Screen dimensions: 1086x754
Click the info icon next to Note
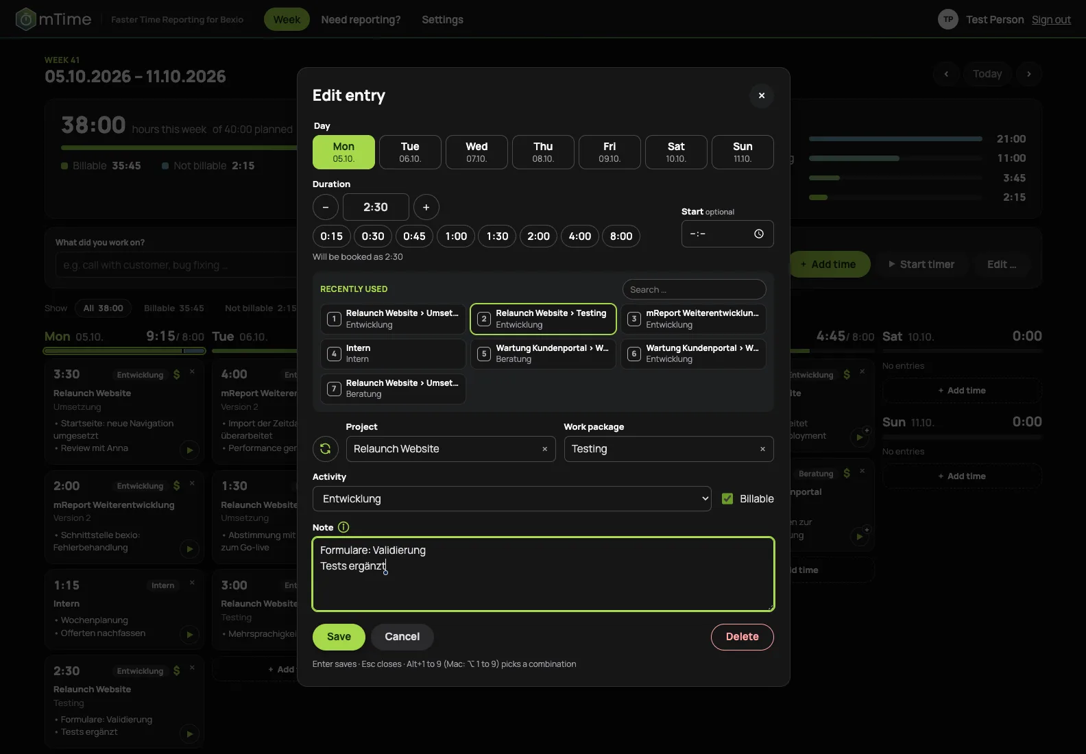(343, 527)
